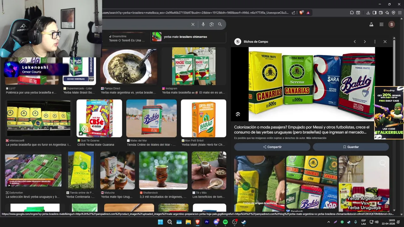Open Infokioscos shelf image of yellow packs
This screenshot has height=227, width=404.
pos(39,119)
